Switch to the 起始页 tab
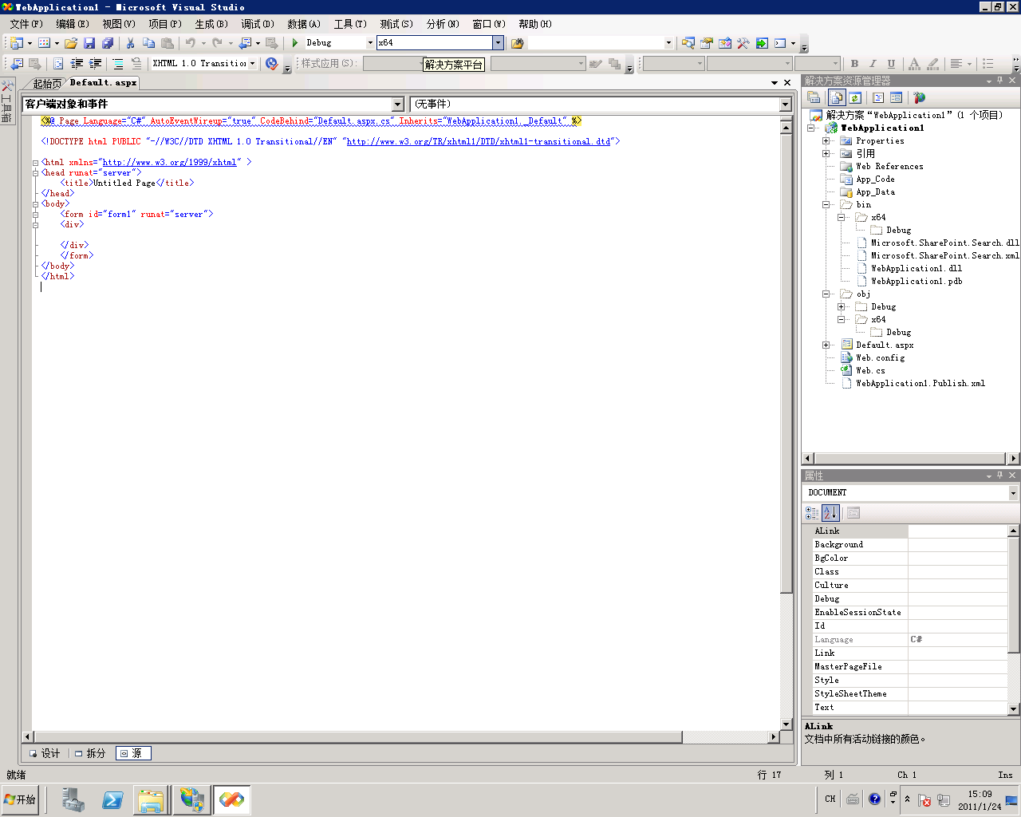 click(x=47, y=83)
